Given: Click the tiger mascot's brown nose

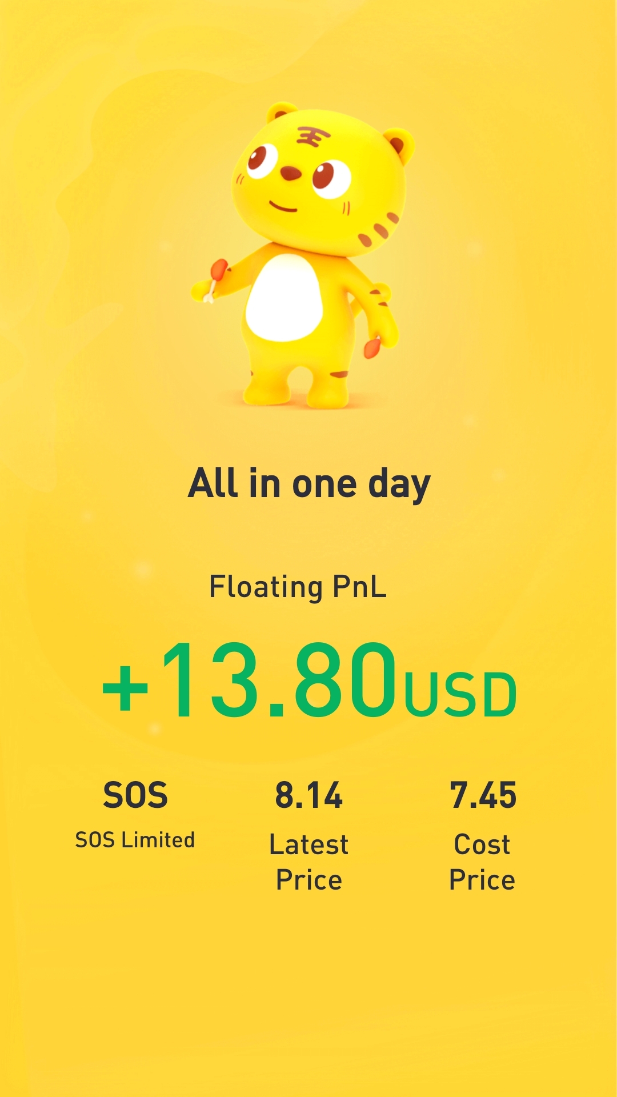Looking at the screenshot, I should tap(291, 173).
